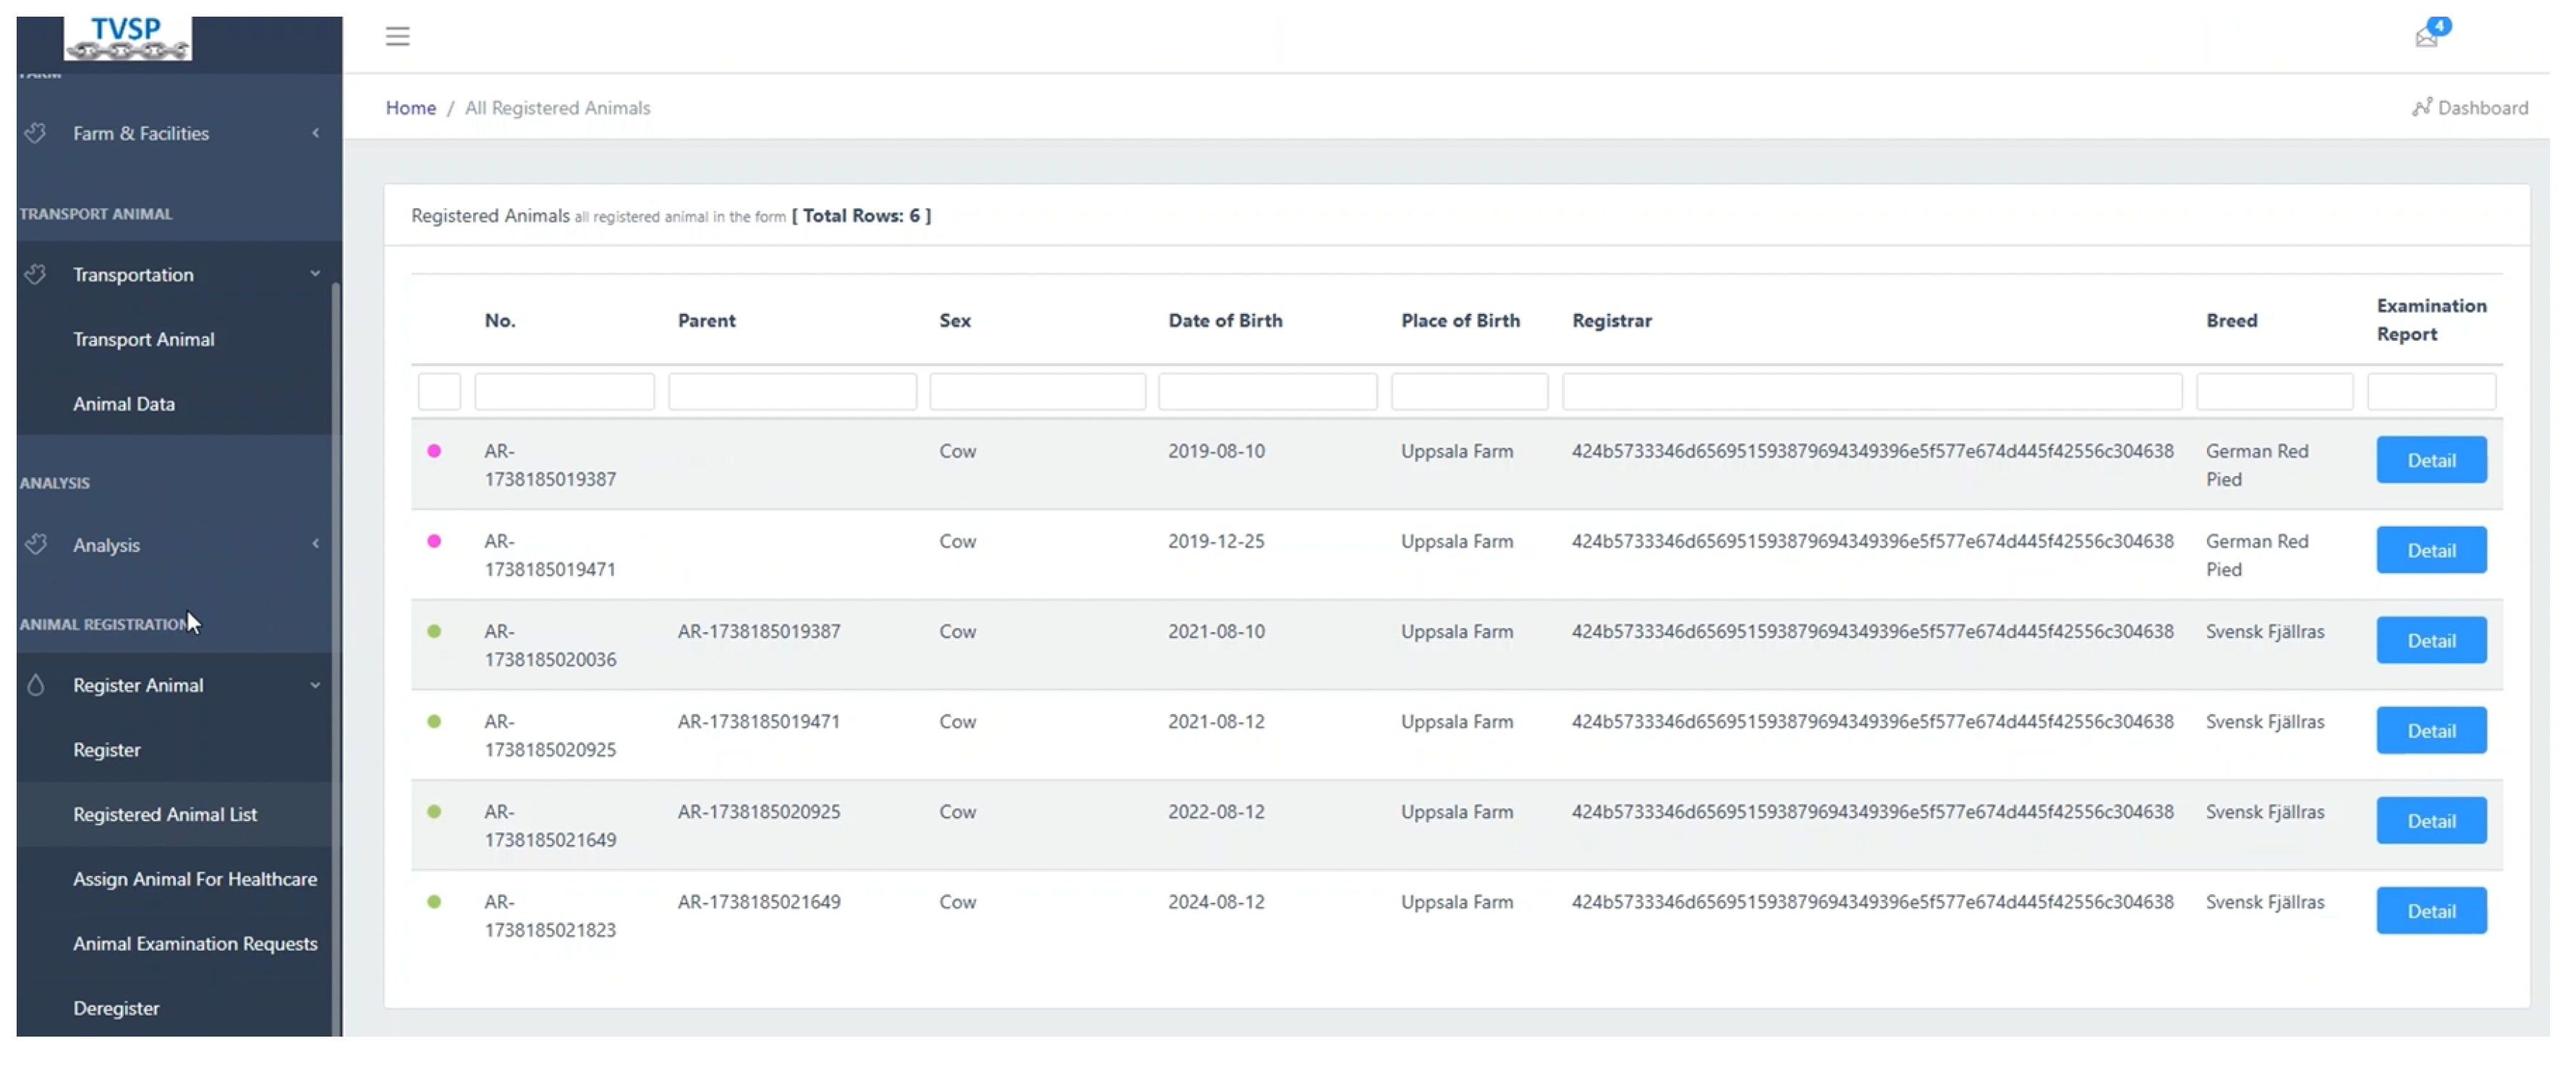Expand the Analysis section
2576x1067 pixels.
tap(315, 545)
